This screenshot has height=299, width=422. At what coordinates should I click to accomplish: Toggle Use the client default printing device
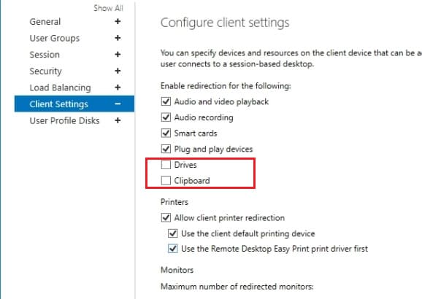point(173,233)
